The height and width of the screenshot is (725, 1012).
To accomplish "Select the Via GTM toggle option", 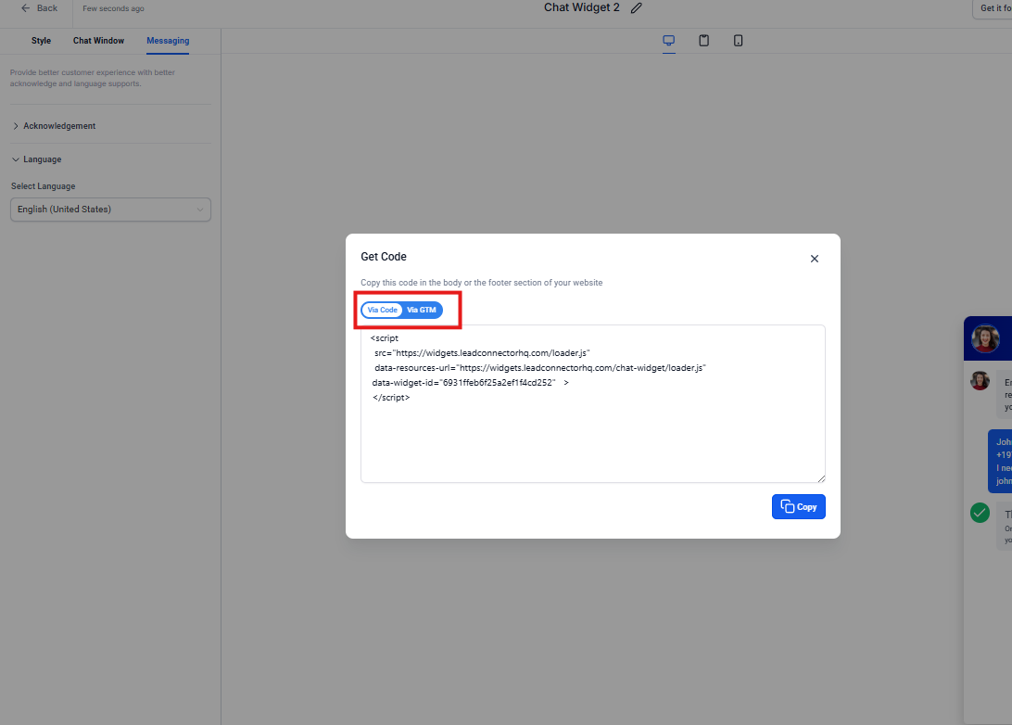I will click(422, 310).
